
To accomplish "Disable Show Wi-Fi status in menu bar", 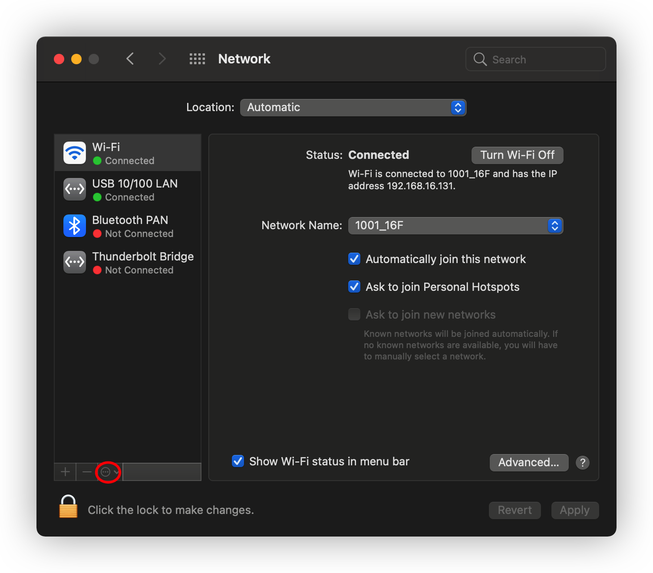I will tap(238, 461).
